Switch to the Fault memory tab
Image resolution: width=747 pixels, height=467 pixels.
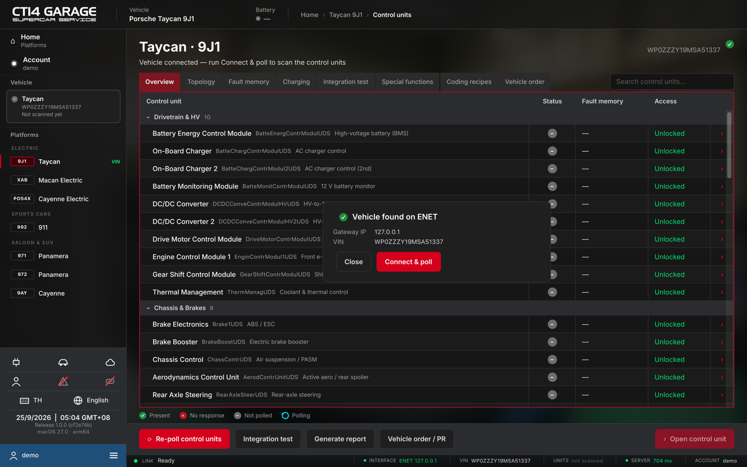pyautogui.click(x=249, y=82)
